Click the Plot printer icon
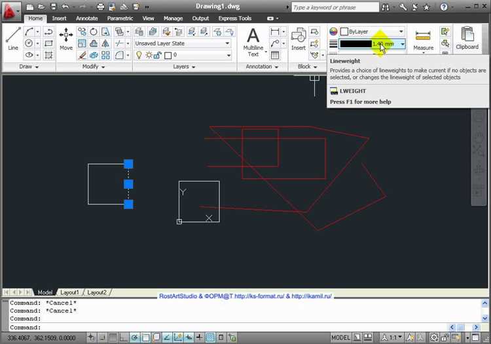This screenshot has height=344, width=491. tap(101, 7)
